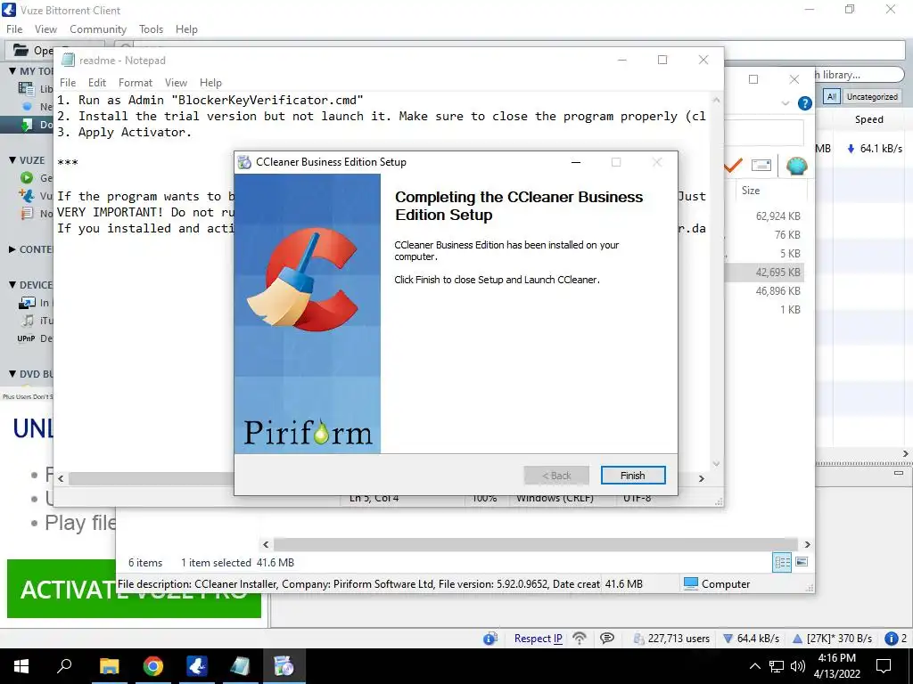Open File Explorer from the taskbar
Image resolution: width=913 pixels, height=684 pixels.
(x=109, y=666)
